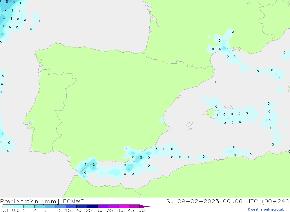Click the above-50 arrow tip of legend
This screenshot has height=212, width=290.
click(x=145, y=207)
